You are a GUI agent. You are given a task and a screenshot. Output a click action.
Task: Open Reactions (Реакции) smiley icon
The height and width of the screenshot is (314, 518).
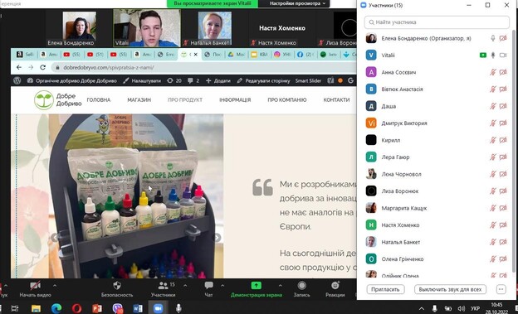335,285
